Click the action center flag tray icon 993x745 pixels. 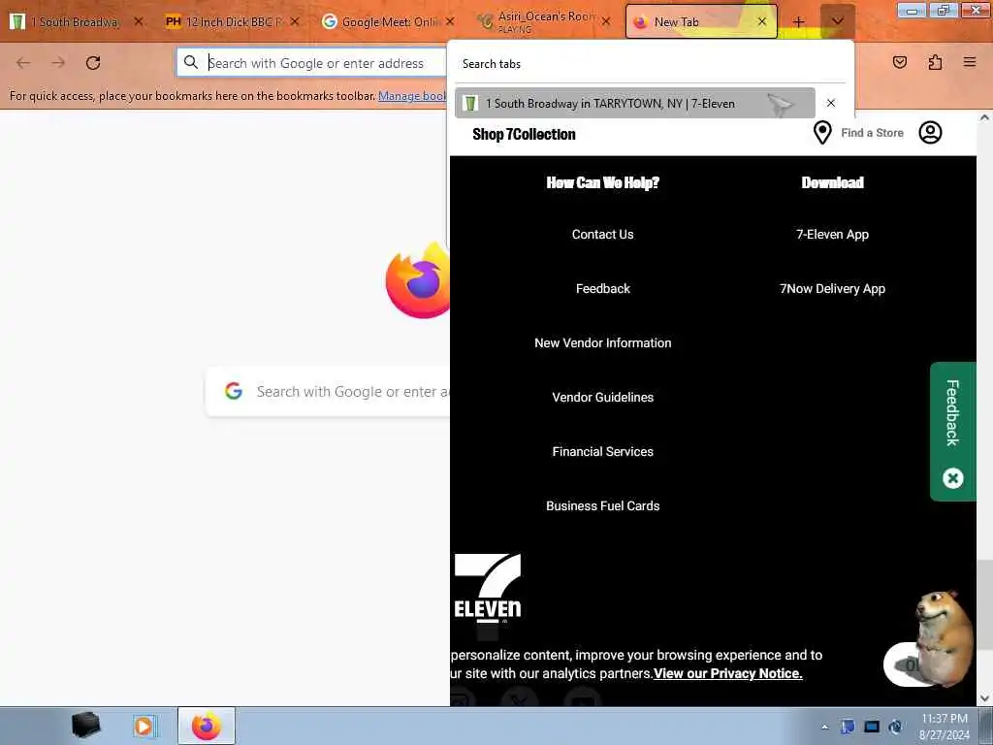[x=848, y=727]
